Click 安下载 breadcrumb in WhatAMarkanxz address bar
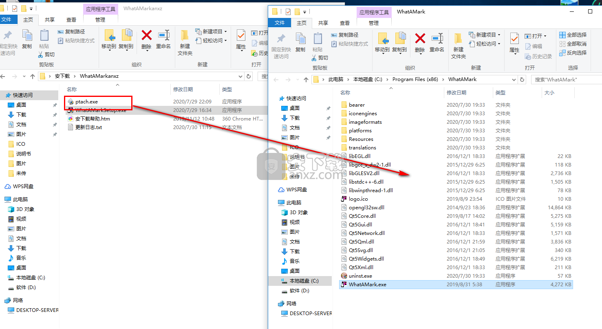The width and height of the screenshot is (602, 329). [62, 76]
